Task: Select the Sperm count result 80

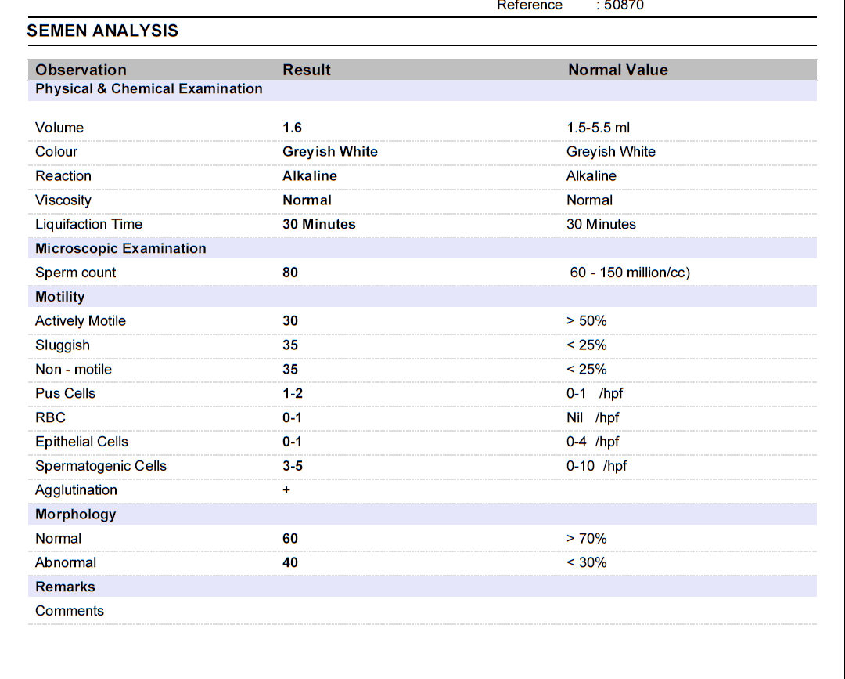Action: (x=290, y=273)
